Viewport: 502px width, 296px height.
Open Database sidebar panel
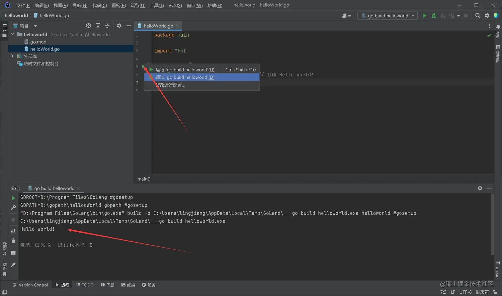498,53
